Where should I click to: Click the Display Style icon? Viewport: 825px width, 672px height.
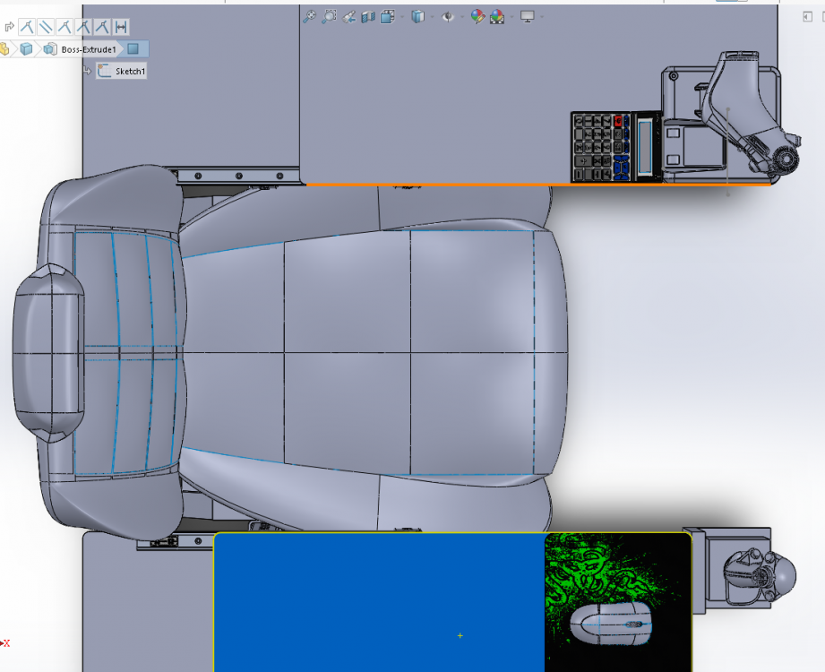click(x=417, y=15)
